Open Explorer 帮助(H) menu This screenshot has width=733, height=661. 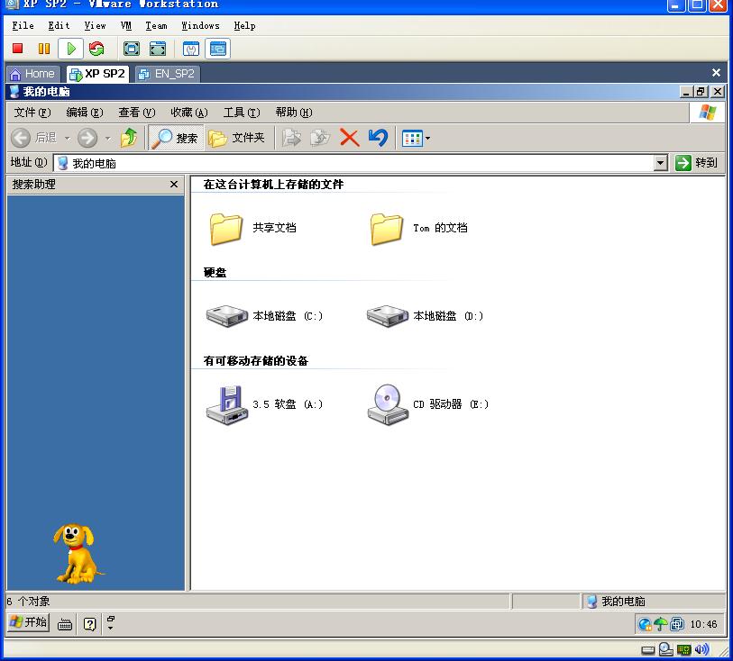pyautogui.click(x=294, y=113)
